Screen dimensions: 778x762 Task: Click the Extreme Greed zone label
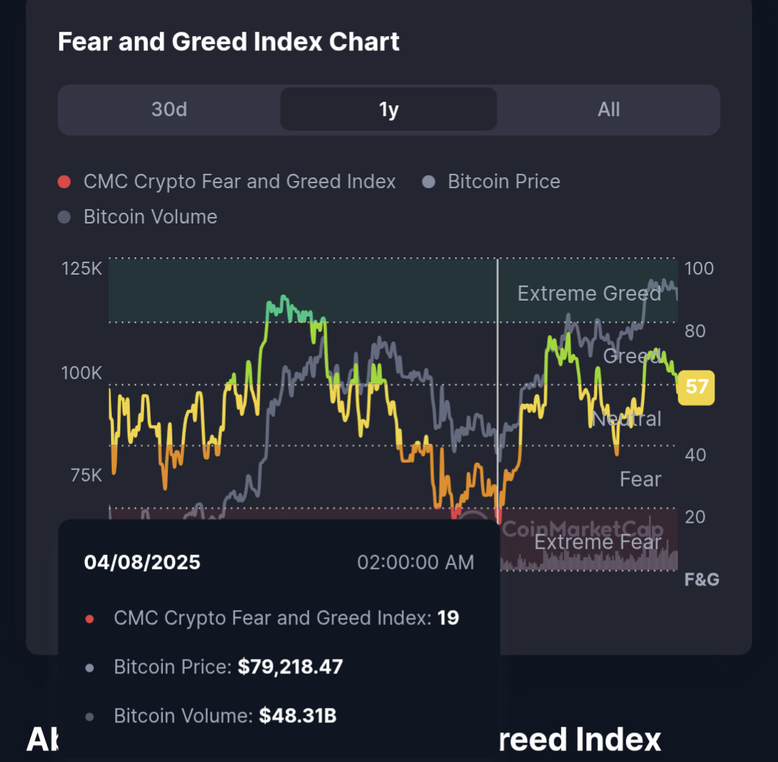588,293
